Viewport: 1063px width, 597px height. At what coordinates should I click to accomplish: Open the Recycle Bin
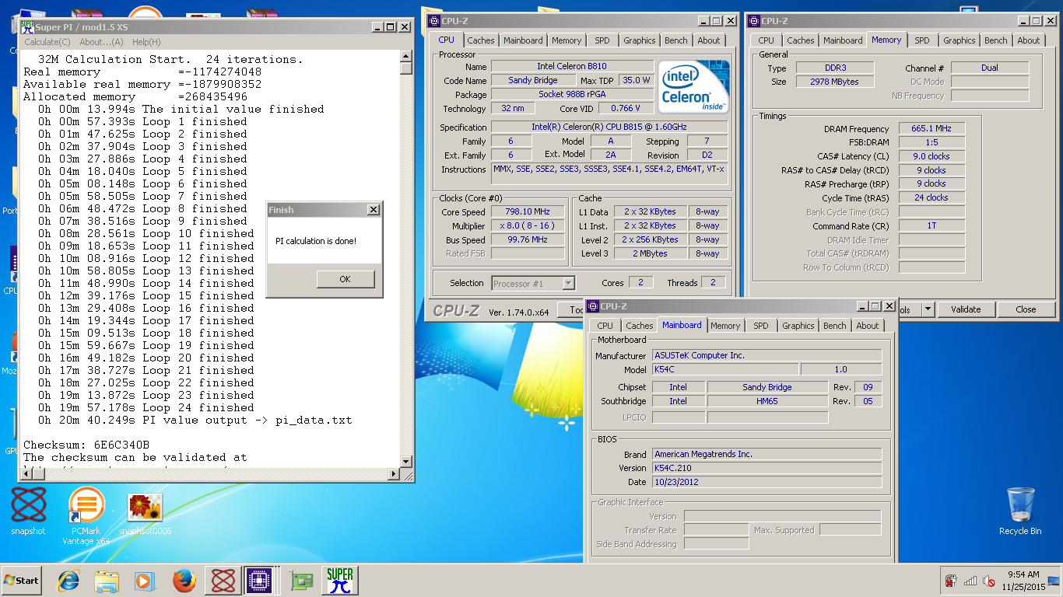tap(1020, 511)
